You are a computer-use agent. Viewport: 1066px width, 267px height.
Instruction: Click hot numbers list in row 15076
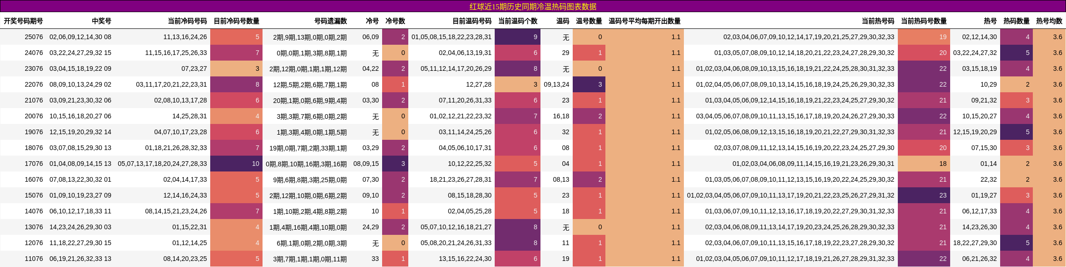point(790,195)
